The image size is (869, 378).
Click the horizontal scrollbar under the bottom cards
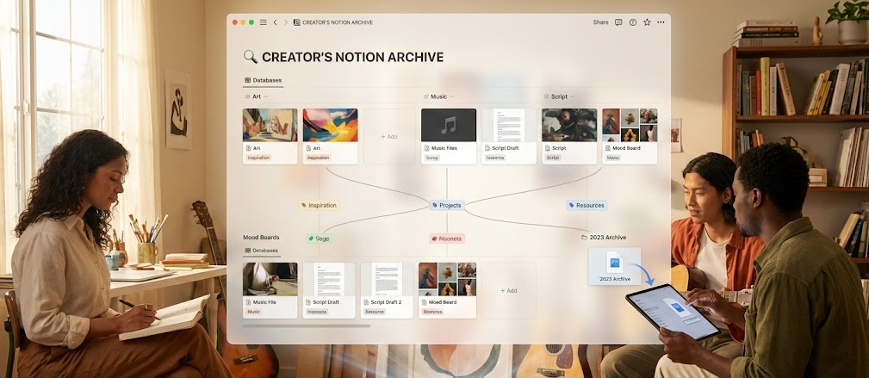(x=306, y=325)
